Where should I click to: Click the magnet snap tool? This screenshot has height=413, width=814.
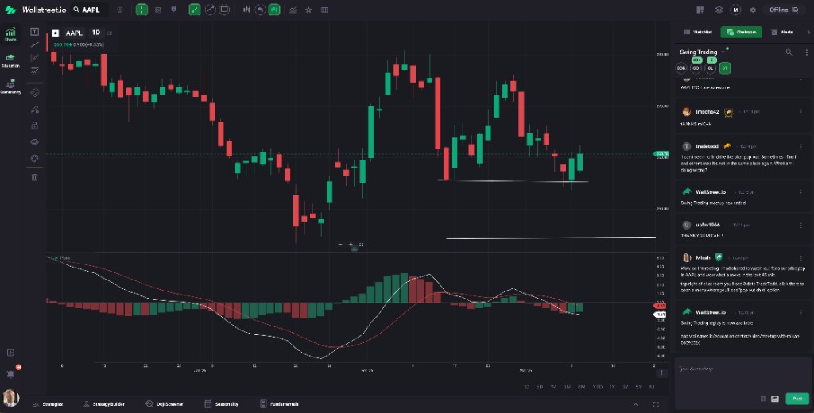pyautogui.click(x=35, y=93)
